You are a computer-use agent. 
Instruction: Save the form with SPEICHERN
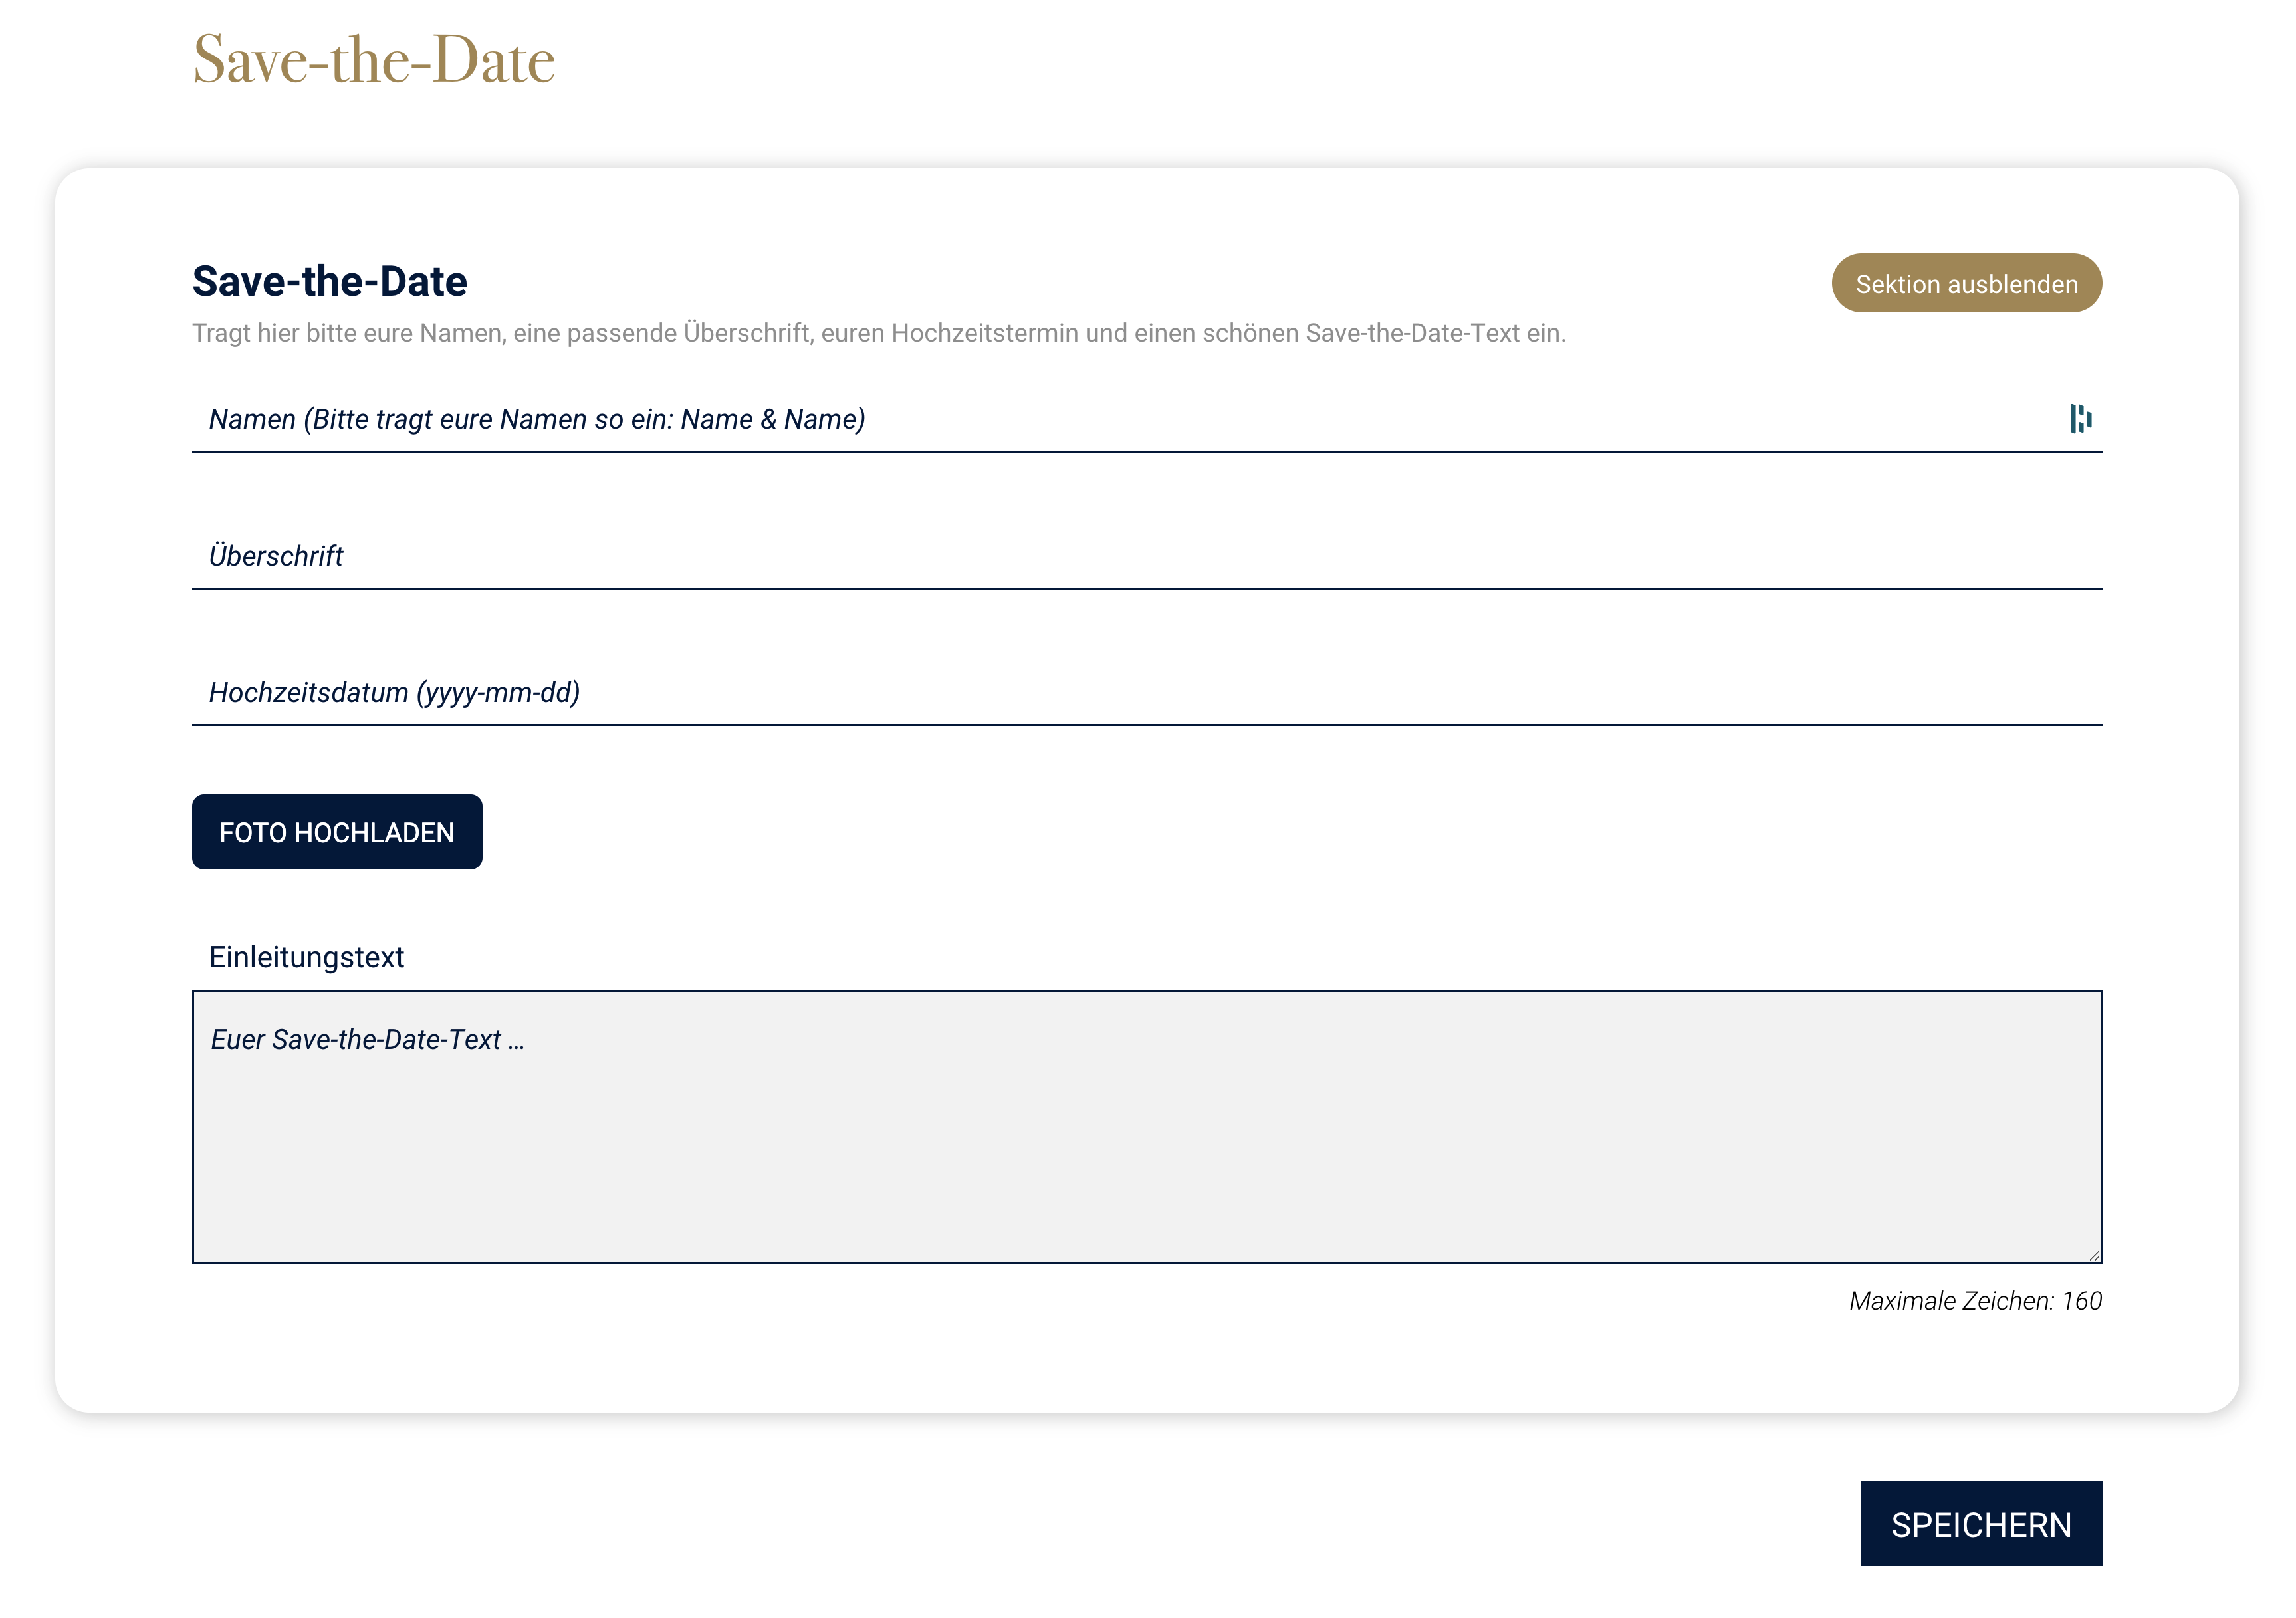click(1981, 1524)
